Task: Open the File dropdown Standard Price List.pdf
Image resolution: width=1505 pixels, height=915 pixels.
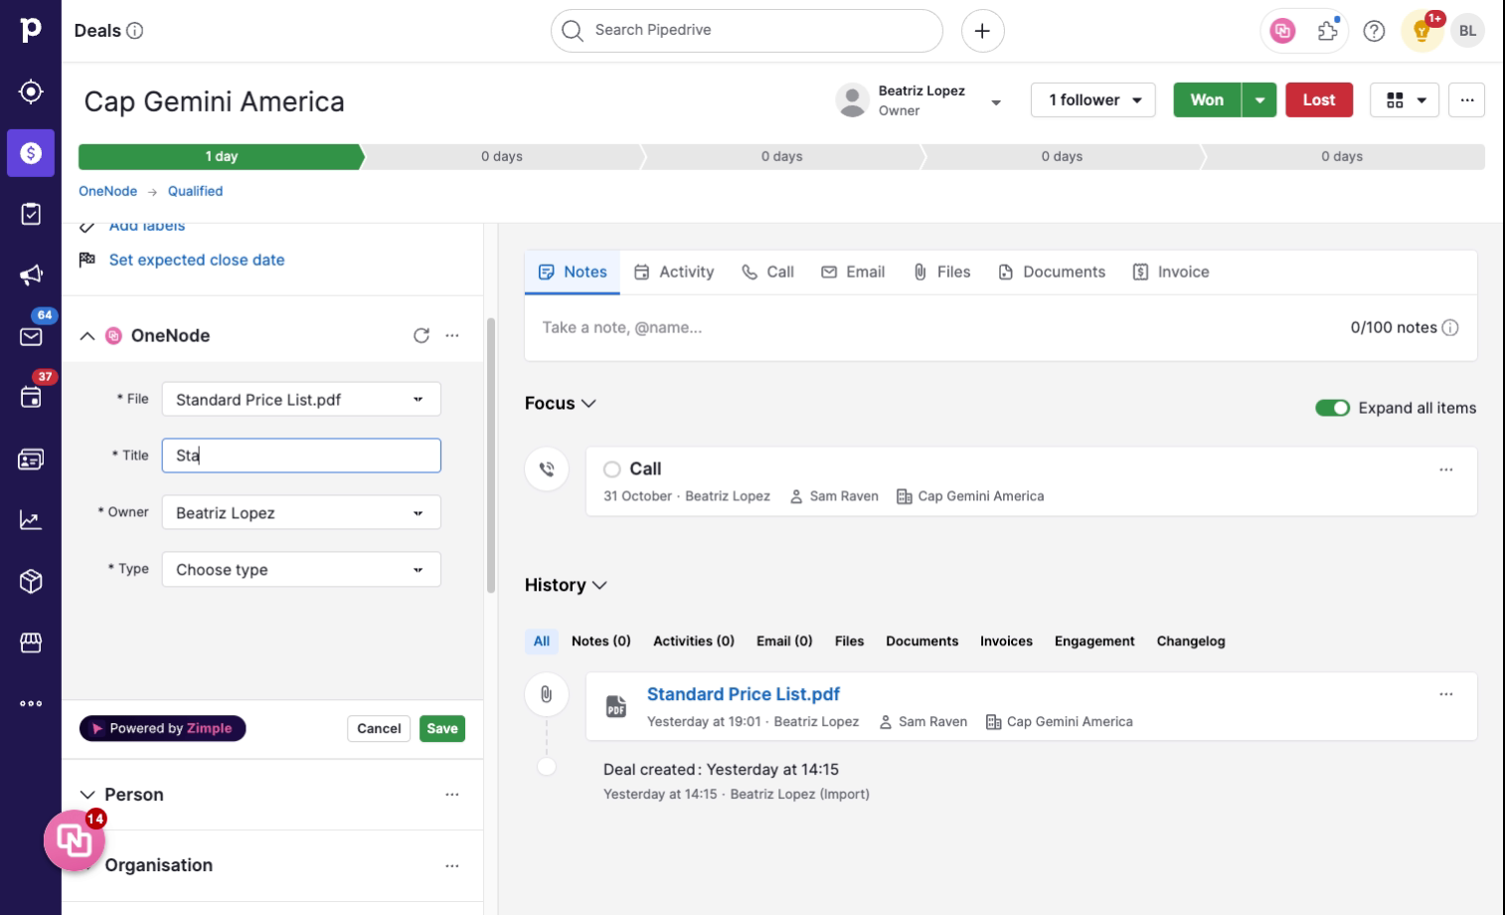Action: pyautogui.click(x=301, y=400)
